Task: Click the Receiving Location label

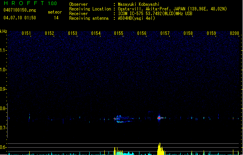Action: 90,9
